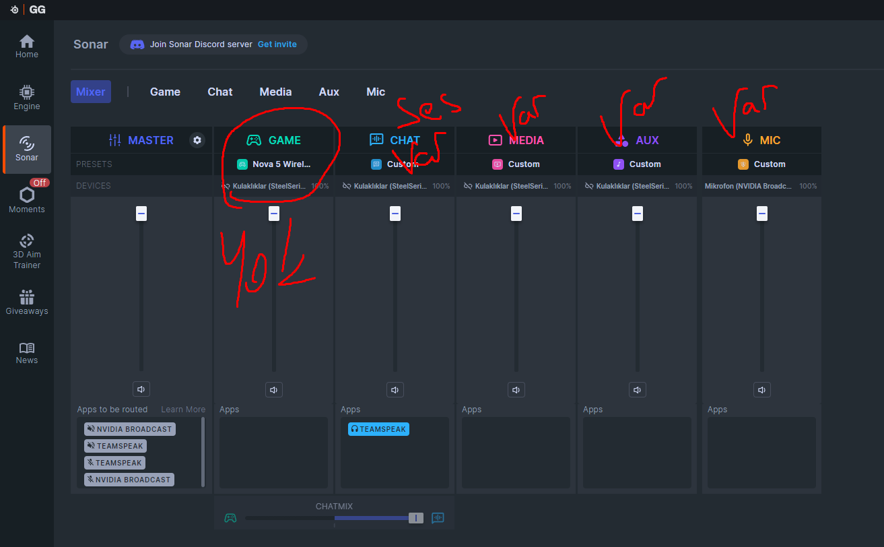Select last NVIDIA BROADCAST chip with microphone icon

click(x=129, y=480)
